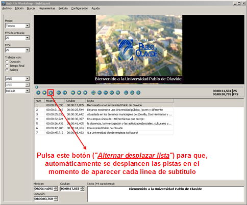Toggle the Alternar desplazar lista button
The height and width of the screenshot is (205, 247).
[x=51, y=93]
